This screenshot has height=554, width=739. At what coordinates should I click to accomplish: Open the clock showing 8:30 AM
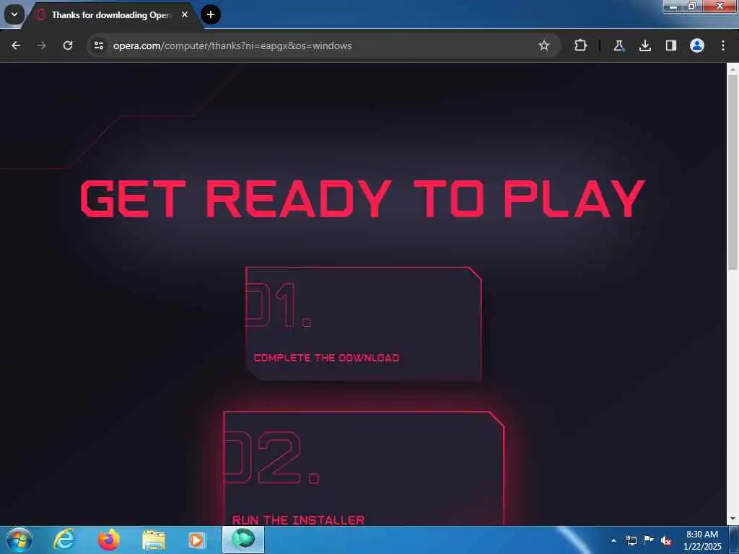(x=702, y=540)
